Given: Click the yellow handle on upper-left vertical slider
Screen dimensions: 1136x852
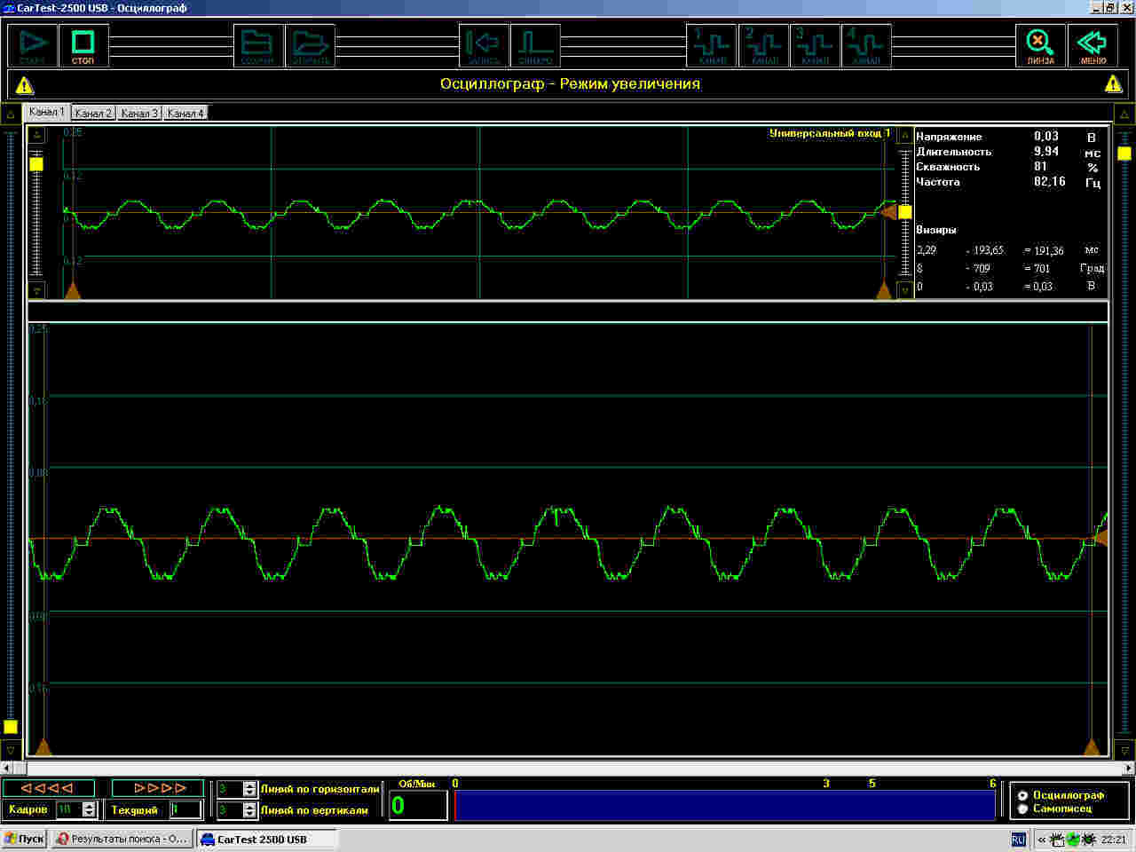Looking at the screenshot, I should pos(36,164).
